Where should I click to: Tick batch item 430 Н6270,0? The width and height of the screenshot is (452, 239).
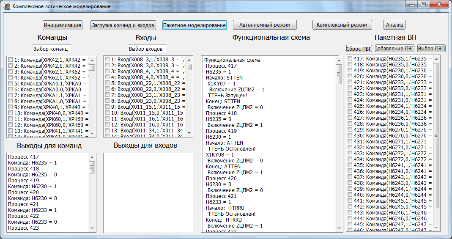point(350,135)
